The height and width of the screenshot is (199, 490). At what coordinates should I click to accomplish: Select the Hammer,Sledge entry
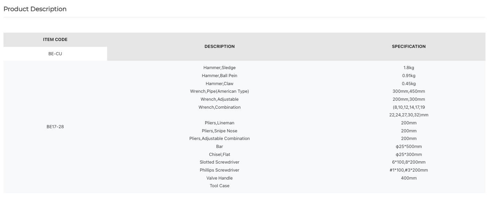(219, 68)
